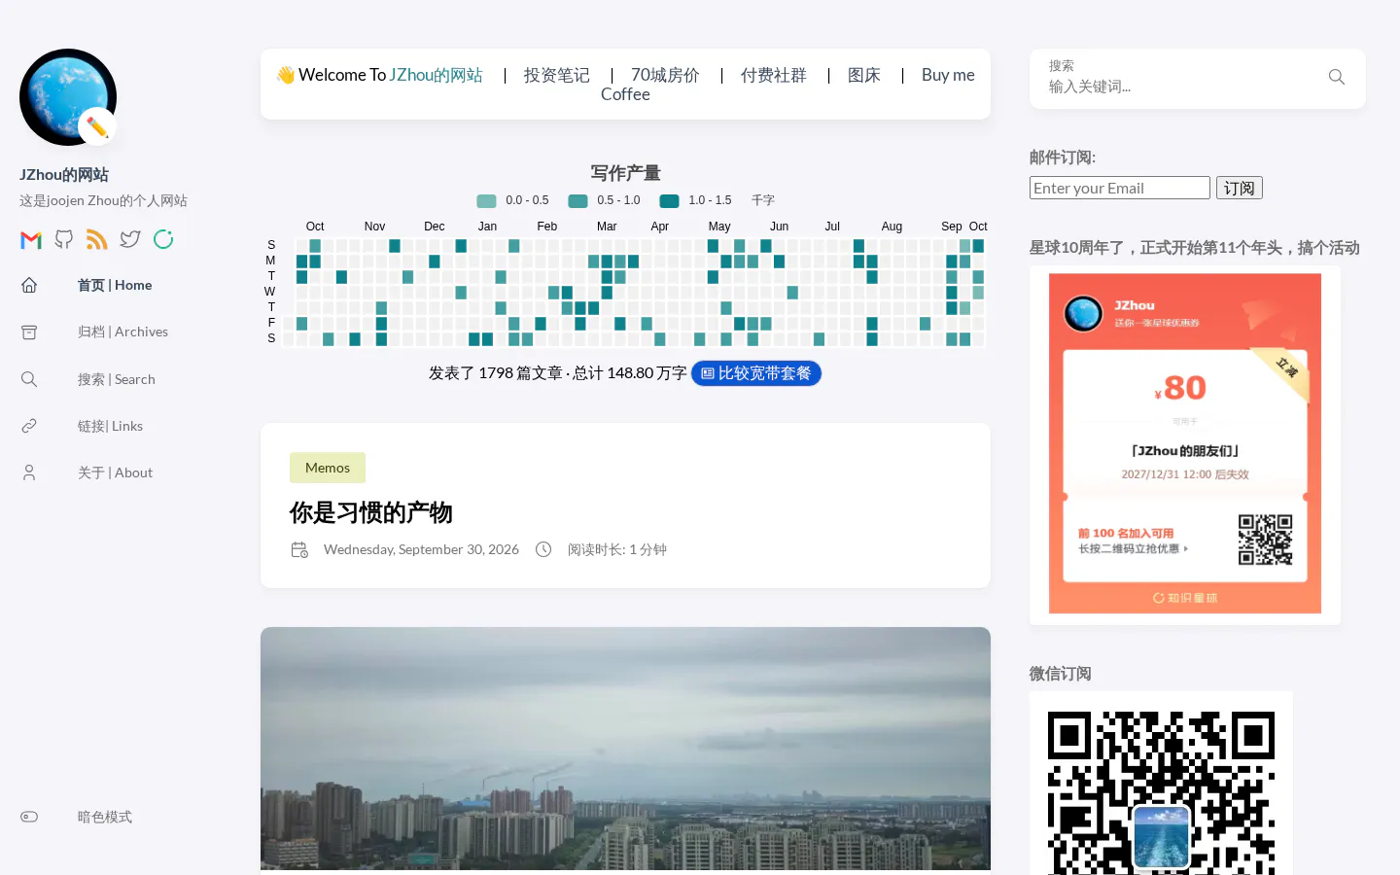Click the 0.5 - 1.0 legend swatch
The width and height of the screenshot is (1400, 875).
577,201
